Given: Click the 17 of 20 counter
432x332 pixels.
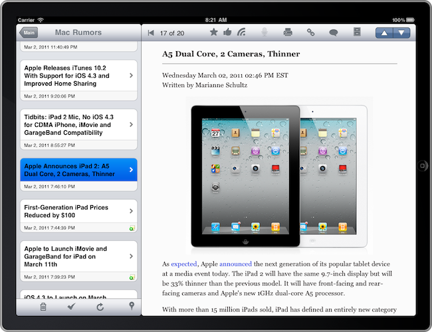Looking at the screenshot, I should coord(172,33).
